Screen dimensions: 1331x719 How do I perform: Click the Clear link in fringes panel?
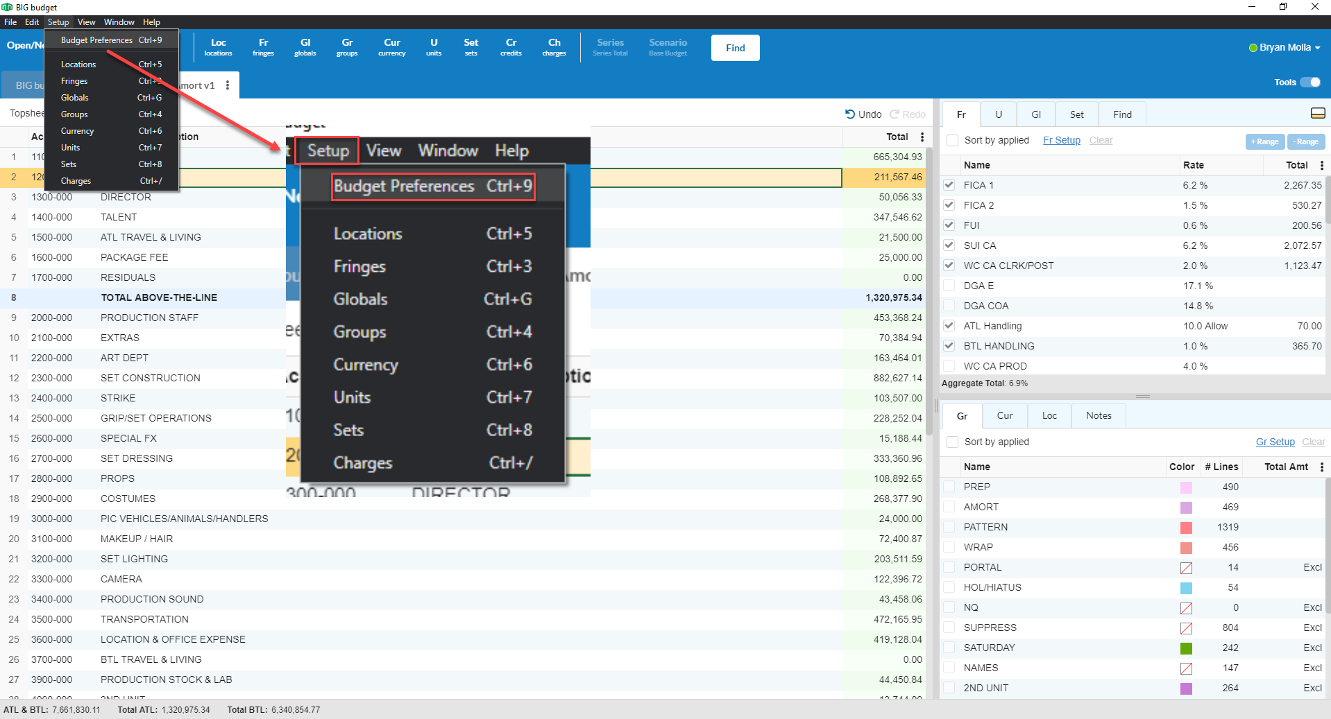click(x=1101, y=140)
